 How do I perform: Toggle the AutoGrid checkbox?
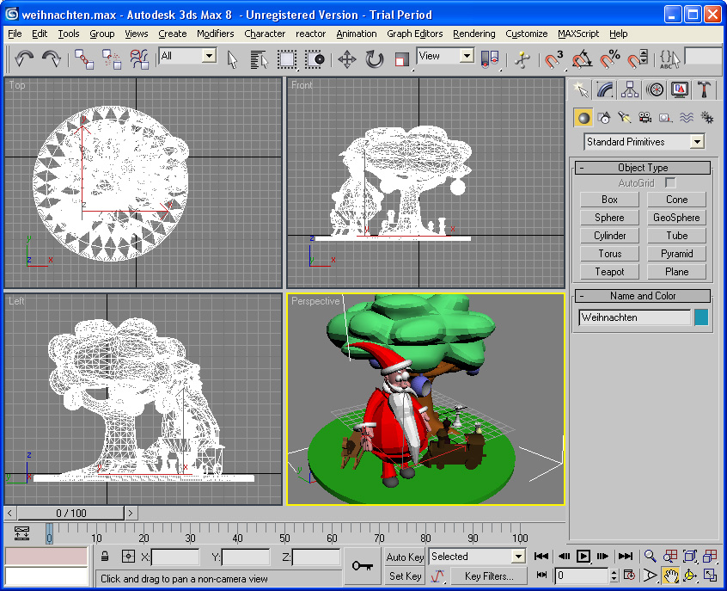670,183
